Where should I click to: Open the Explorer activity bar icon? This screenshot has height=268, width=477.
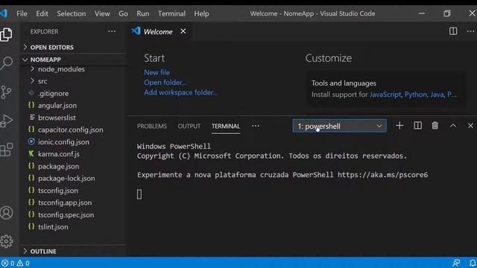coord(6,34)
